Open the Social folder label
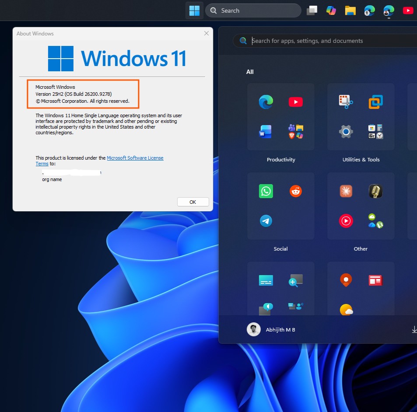Image resolution: width=417 pixels, height=412 pixels. [280, 249]
